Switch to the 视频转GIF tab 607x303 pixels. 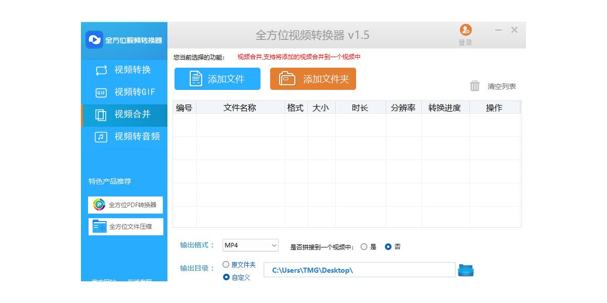[124, 92]
